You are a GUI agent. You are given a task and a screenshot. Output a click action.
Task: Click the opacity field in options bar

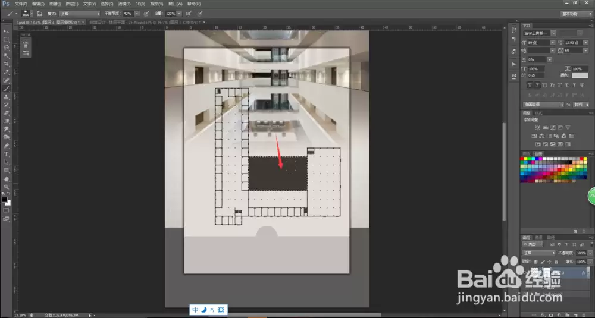pyautogui.click(x=128, y=14)
